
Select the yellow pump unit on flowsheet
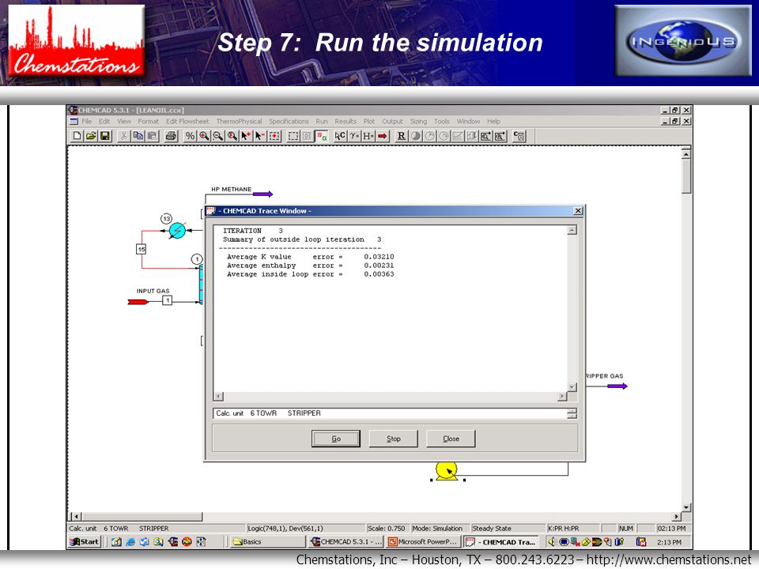pyautogui.click(x=446, y=471)
